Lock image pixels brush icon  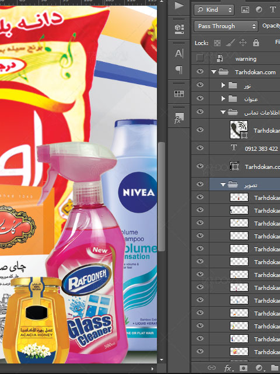tap(230, 43)
